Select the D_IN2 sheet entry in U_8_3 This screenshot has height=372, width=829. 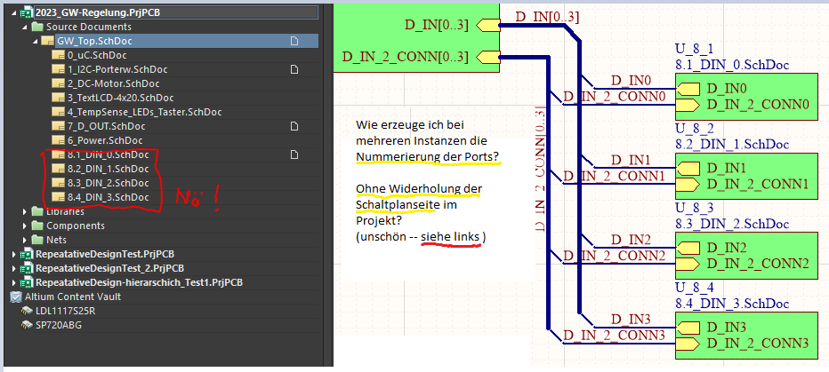pos(688,248)
